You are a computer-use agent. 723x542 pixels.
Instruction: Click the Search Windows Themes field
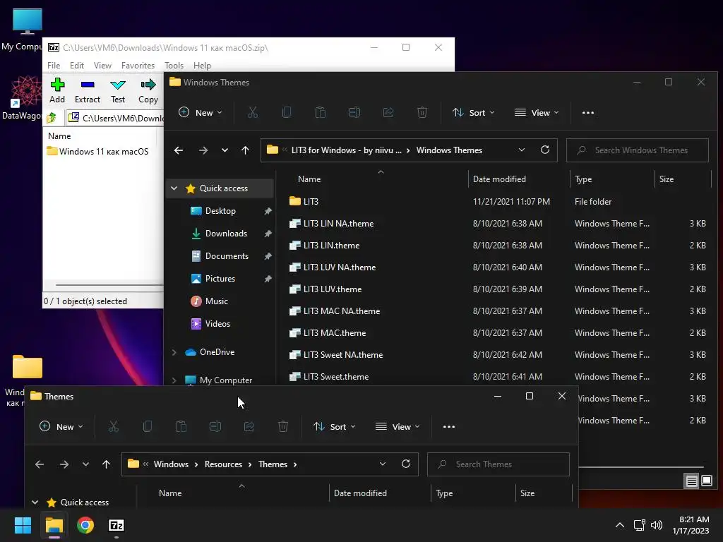point(638,150)
